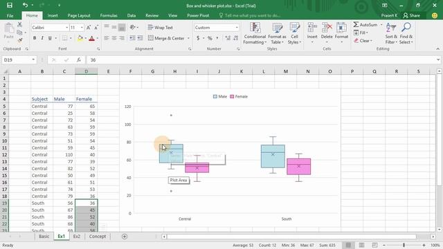The image size is (443, 249).
Task: Select the Male legend entry in chart
Action: 220,97
